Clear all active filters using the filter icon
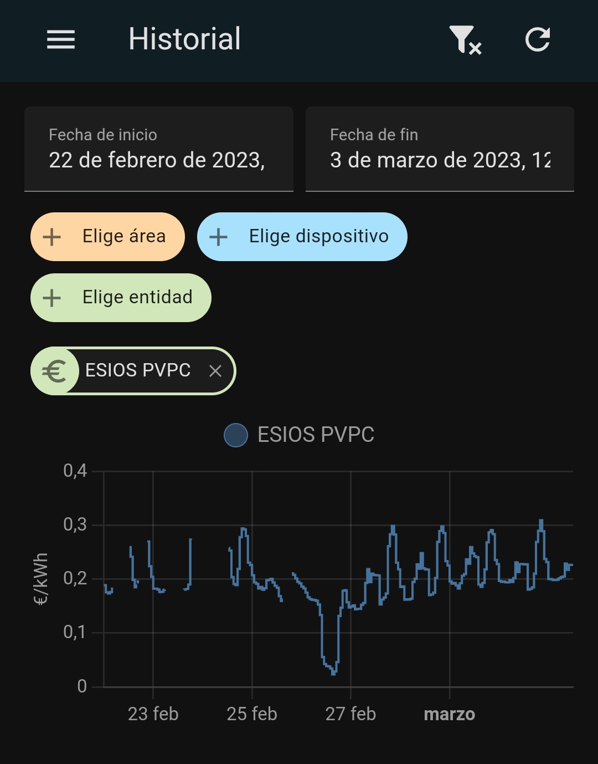 click(465, 39)
